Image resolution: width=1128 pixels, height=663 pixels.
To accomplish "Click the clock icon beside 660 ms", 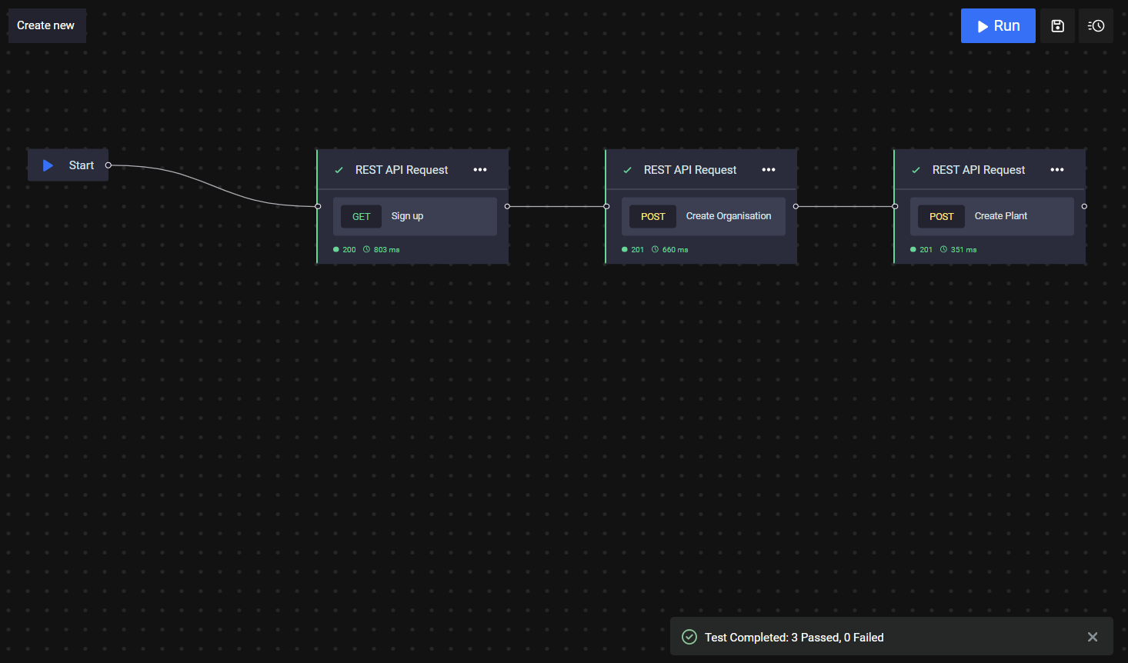I will coord(655,249).
